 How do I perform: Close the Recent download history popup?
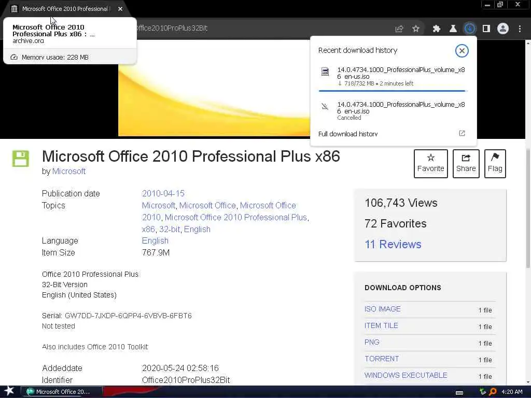(x=462, y=51)
